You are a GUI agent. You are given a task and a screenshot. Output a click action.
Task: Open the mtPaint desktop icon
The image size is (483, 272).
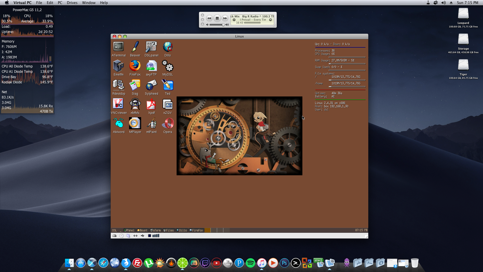151,123
